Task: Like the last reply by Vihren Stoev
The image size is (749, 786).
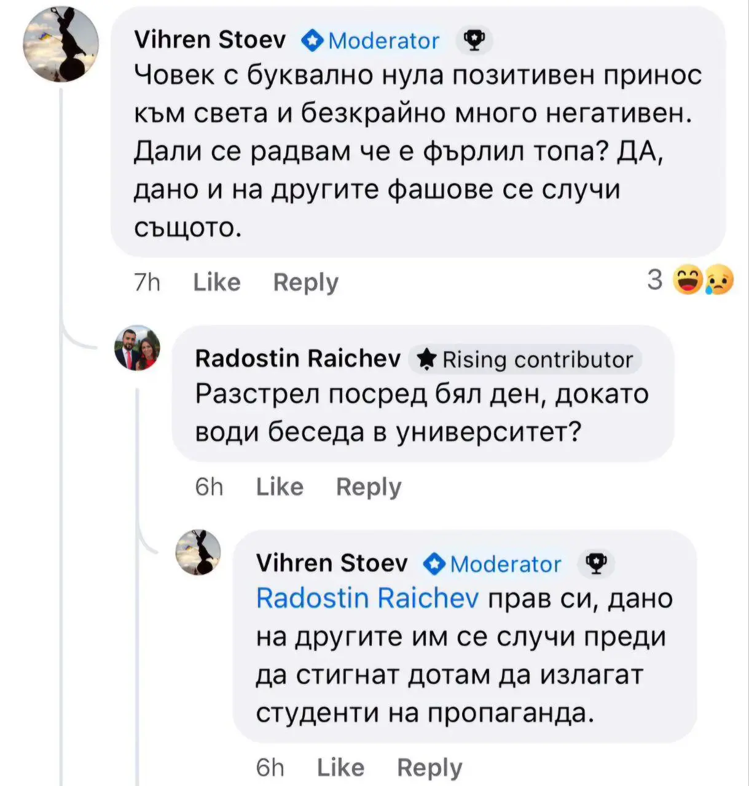Action: coord(340,768)
